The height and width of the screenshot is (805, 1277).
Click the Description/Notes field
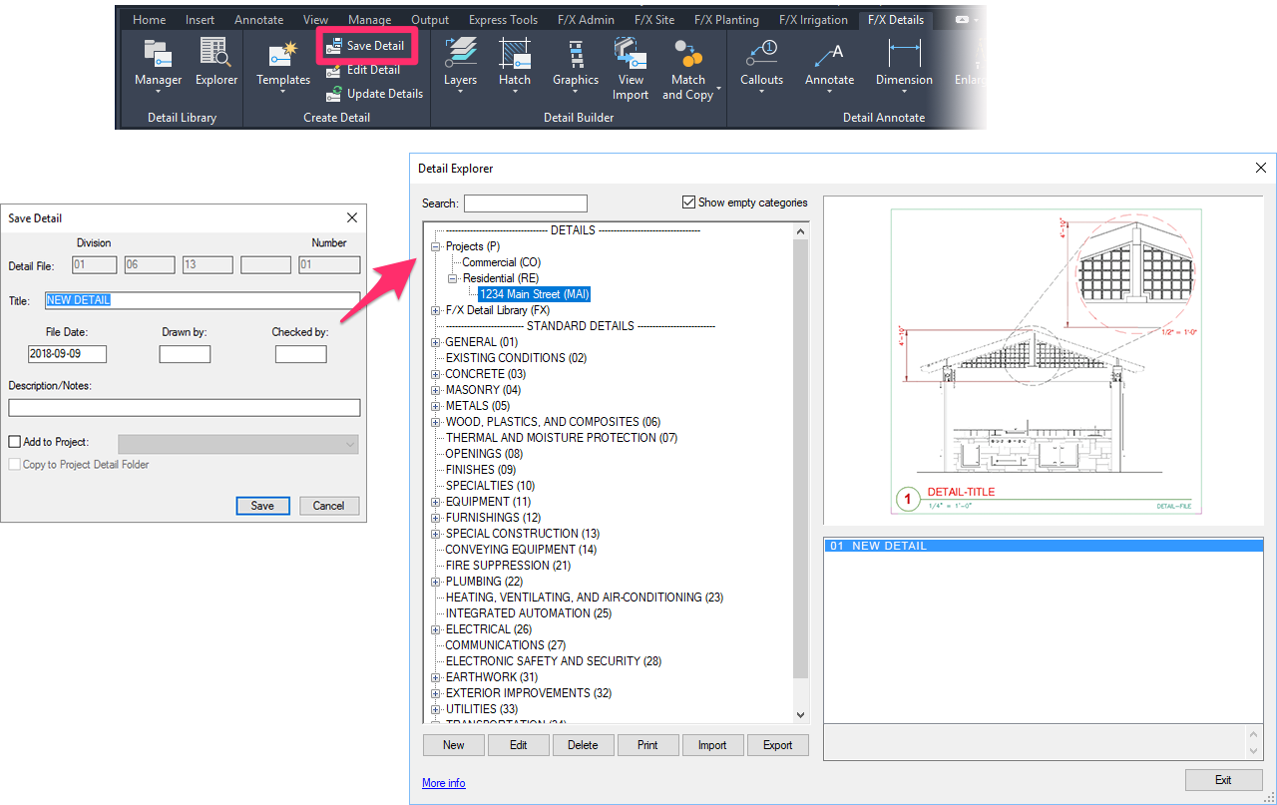(184, 407)
